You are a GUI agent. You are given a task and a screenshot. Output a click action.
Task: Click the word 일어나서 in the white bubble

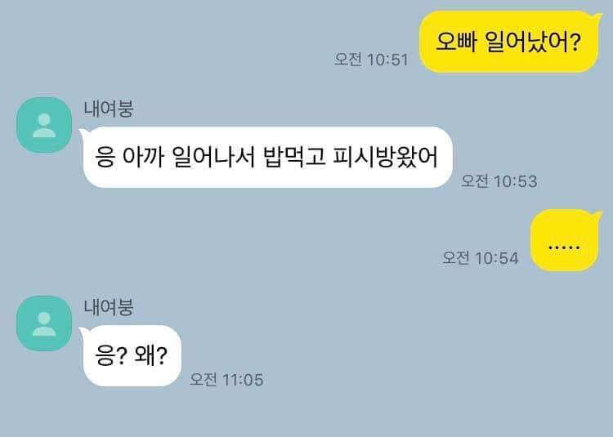[213, 157]
